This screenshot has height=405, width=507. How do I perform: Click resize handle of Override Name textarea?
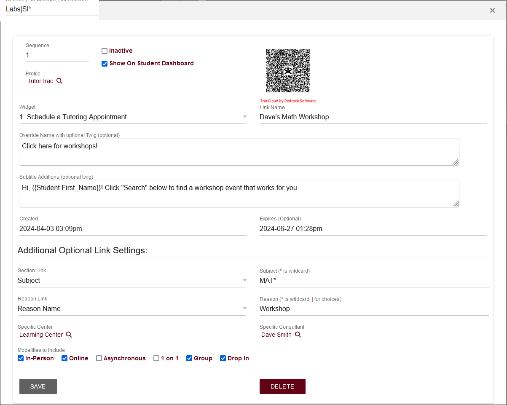click(x=456, y=162)
